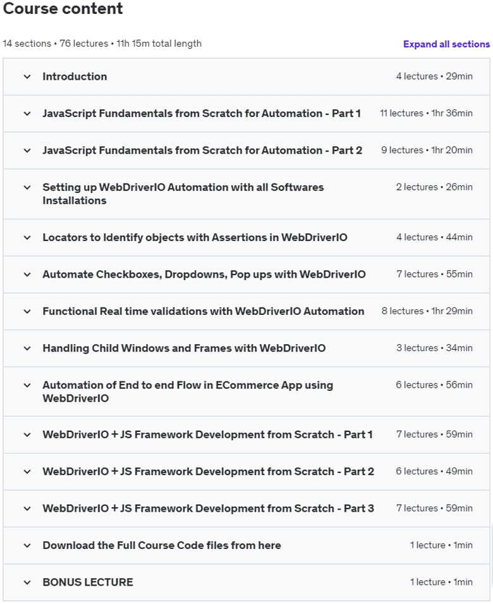493x604 pixels.
Task: Expand chevron for Framework Development Part 3
Action: tap(27, 509)
